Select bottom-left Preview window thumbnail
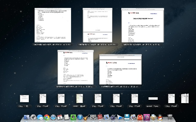Image resolution: width=196 pixels, height=122 pixels. click(x=76, y=67)
